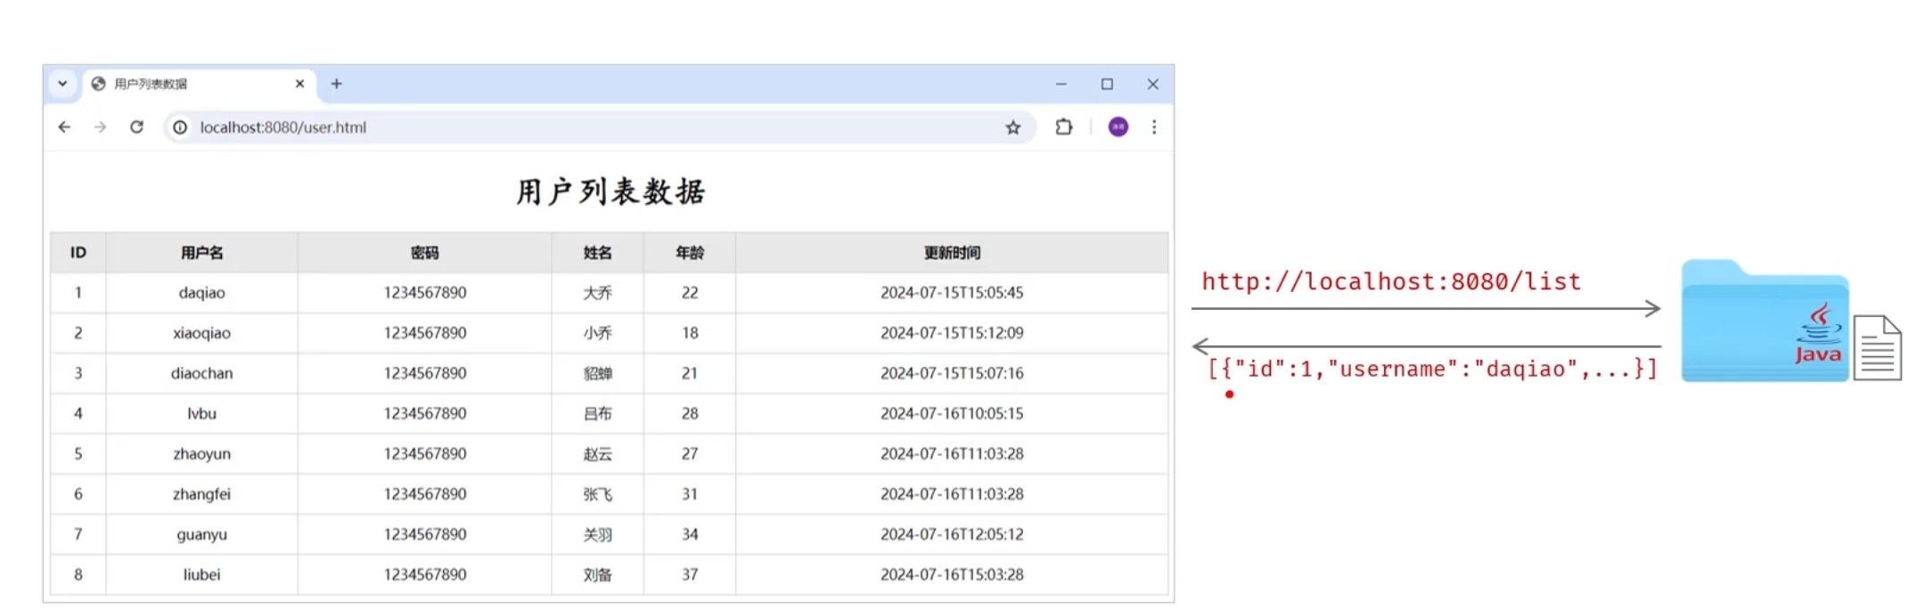
Task: View site information icon in address bar
Action: 180,127
